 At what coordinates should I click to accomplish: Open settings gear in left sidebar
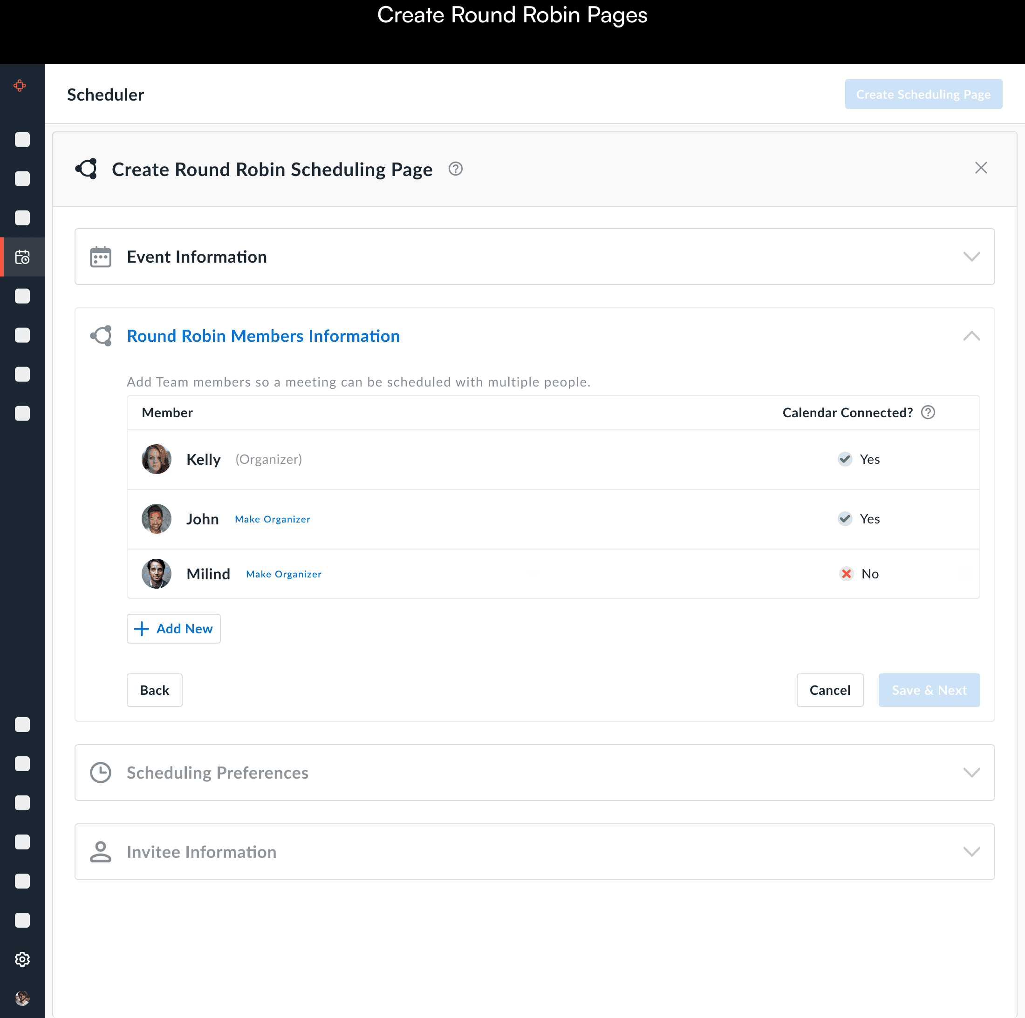(x=22, y=959)
